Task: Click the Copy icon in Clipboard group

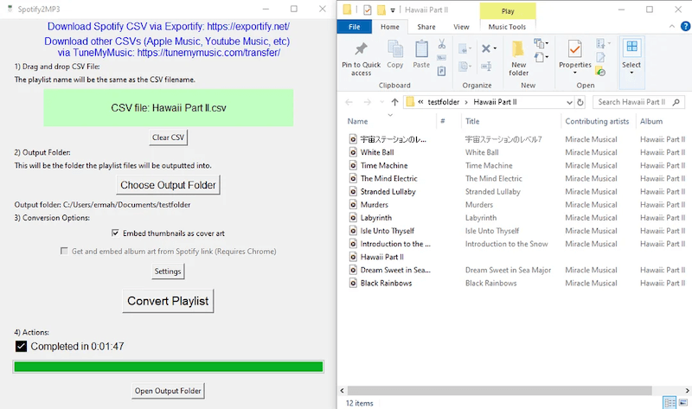Action: pyautogui.click(x=395, y=49)
